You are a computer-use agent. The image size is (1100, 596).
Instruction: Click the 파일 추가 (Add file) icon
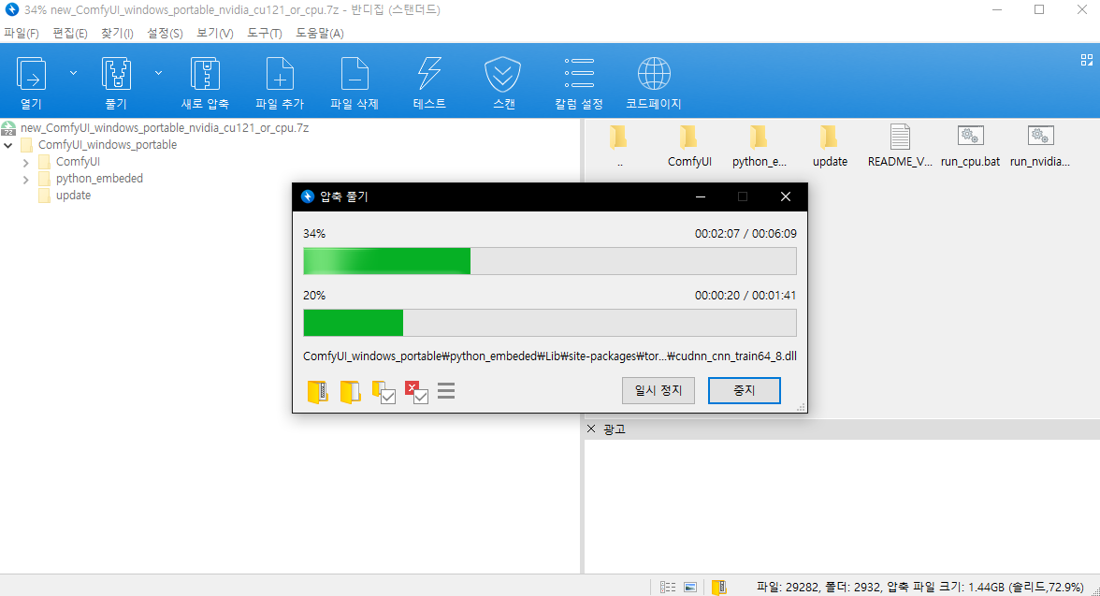(x=279, y=74)
